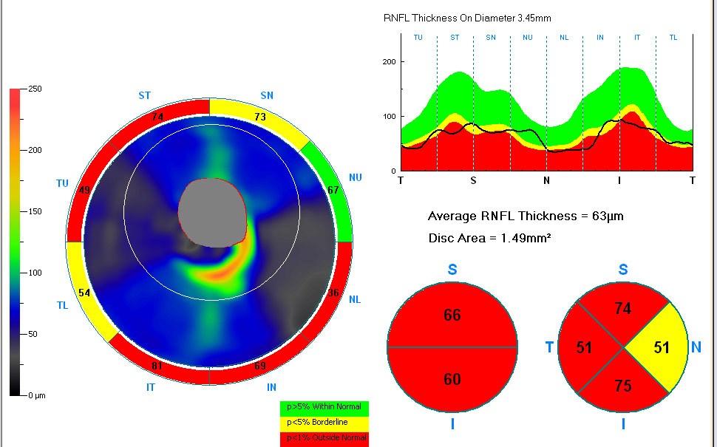Click the inferior quadrant value 75
This screenshot has width=717, height=447.
pyautogui.click(x=623, y=386)
